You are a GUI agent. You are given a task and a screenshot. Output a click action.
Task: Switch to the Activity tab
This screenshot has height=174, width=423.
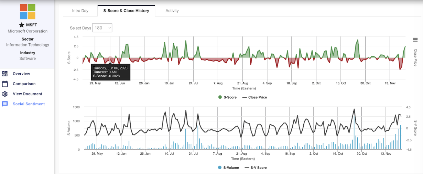click(172, 11)
